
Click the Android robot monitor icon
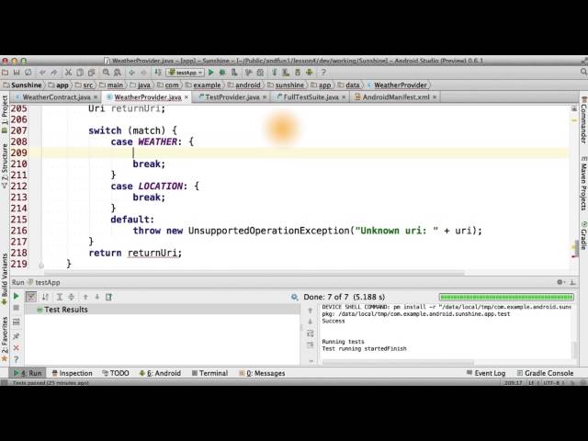(310, 73)
